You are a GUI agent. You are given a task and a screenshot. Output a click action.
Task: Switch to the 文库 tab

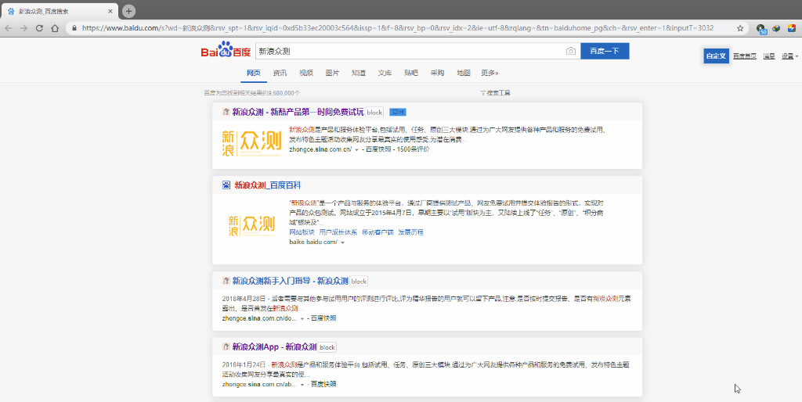coord(385,73)
